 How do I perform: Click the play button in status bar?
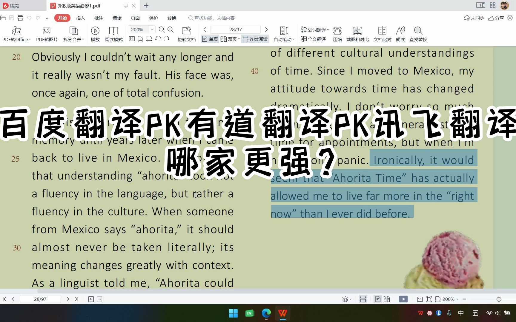pyautogui.click(x=403, y=299)
